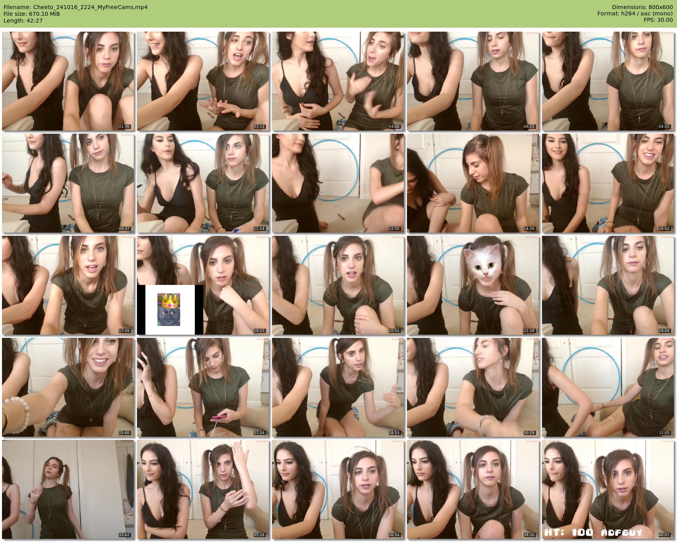Select the "File size: 670.10 MiB" line
Image resolution: width=677 pixels, height=542 pixels.
point(32,14)
